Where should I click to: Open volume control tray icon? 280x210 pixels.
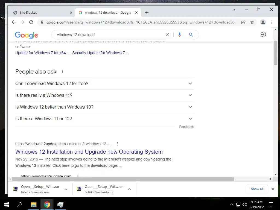pos(245,205)
